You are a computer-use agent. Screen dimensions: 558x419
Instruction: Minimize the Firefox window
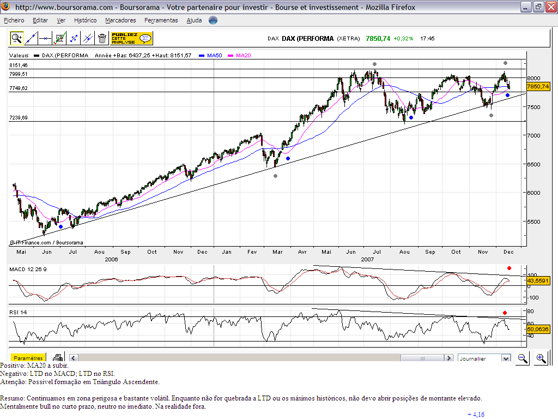(x=526, y=7)
